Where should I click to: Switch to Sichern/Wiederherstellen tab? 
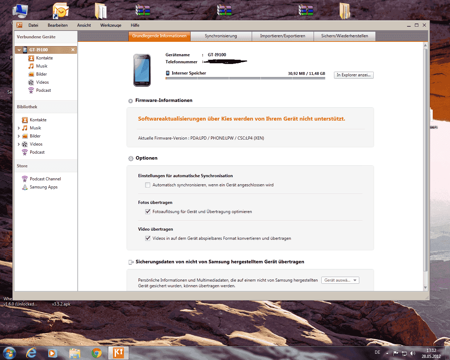(x=345, y=36)
